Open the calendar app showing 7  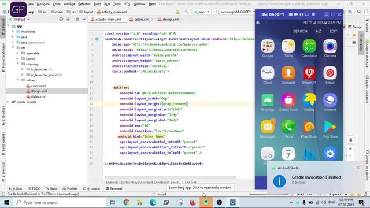click(288, 154)
